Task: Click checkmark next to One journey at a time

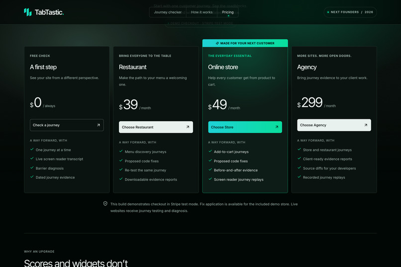Action: (32, 149)
